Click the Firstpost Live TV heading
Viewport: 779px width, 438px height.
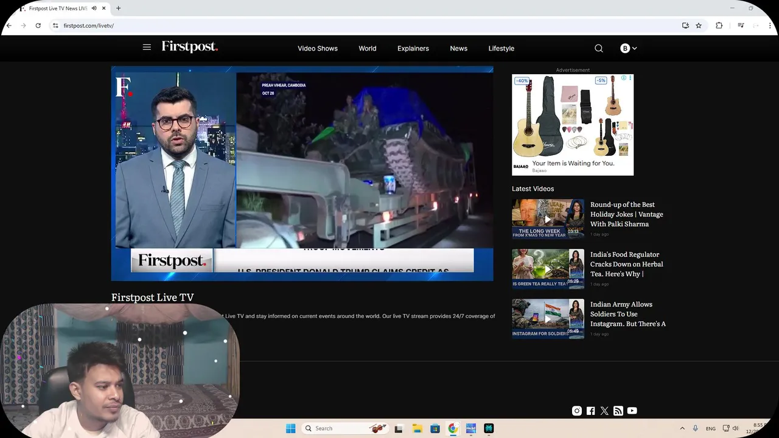[x=153, y=297]
